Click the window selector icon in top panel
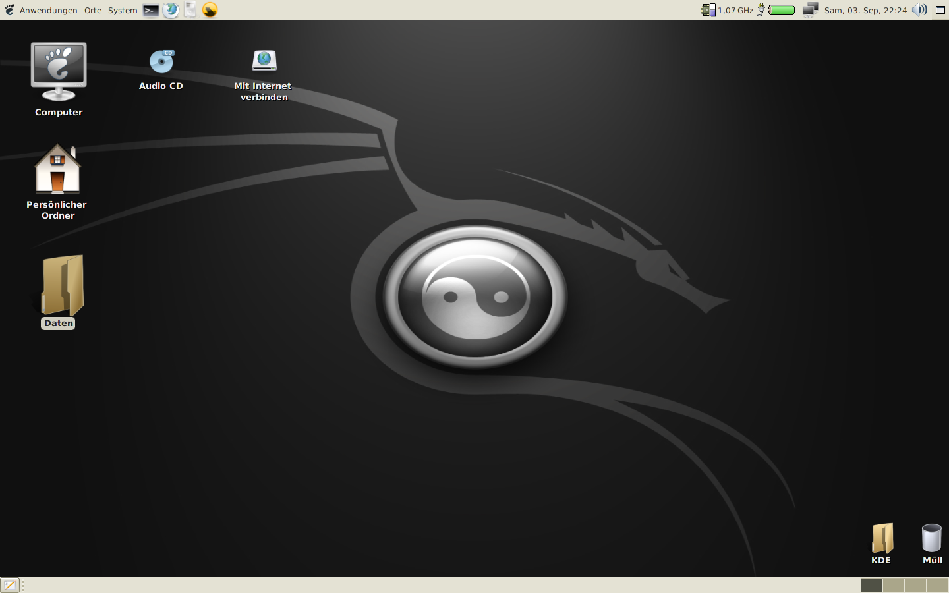This screenshot has height=593, width=949. 940,10
